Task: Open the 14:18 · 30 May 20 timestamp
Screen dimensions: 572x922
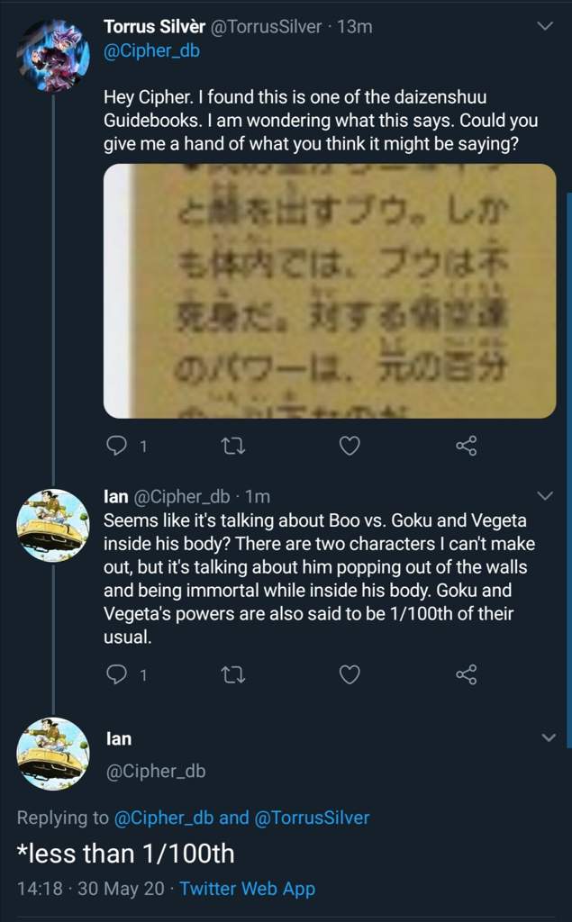Action: (x=91, y=888)
